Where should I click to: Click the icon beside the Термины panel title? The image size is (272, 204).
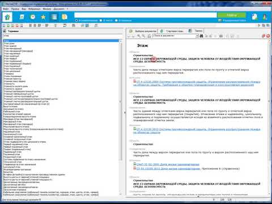pyautogui.click(x=5, y=31)
